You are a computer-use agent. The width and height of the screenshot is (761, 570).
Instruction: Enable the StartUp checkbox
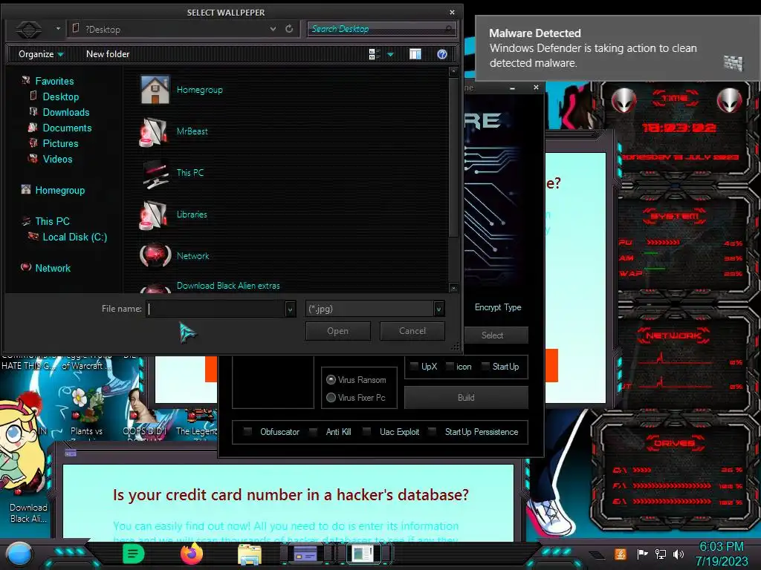point(485,367)
